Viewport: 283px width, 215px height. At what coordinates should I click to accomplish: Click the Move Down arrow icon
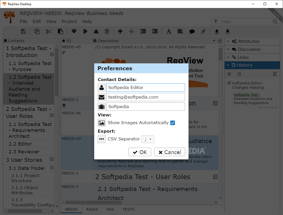132,31
